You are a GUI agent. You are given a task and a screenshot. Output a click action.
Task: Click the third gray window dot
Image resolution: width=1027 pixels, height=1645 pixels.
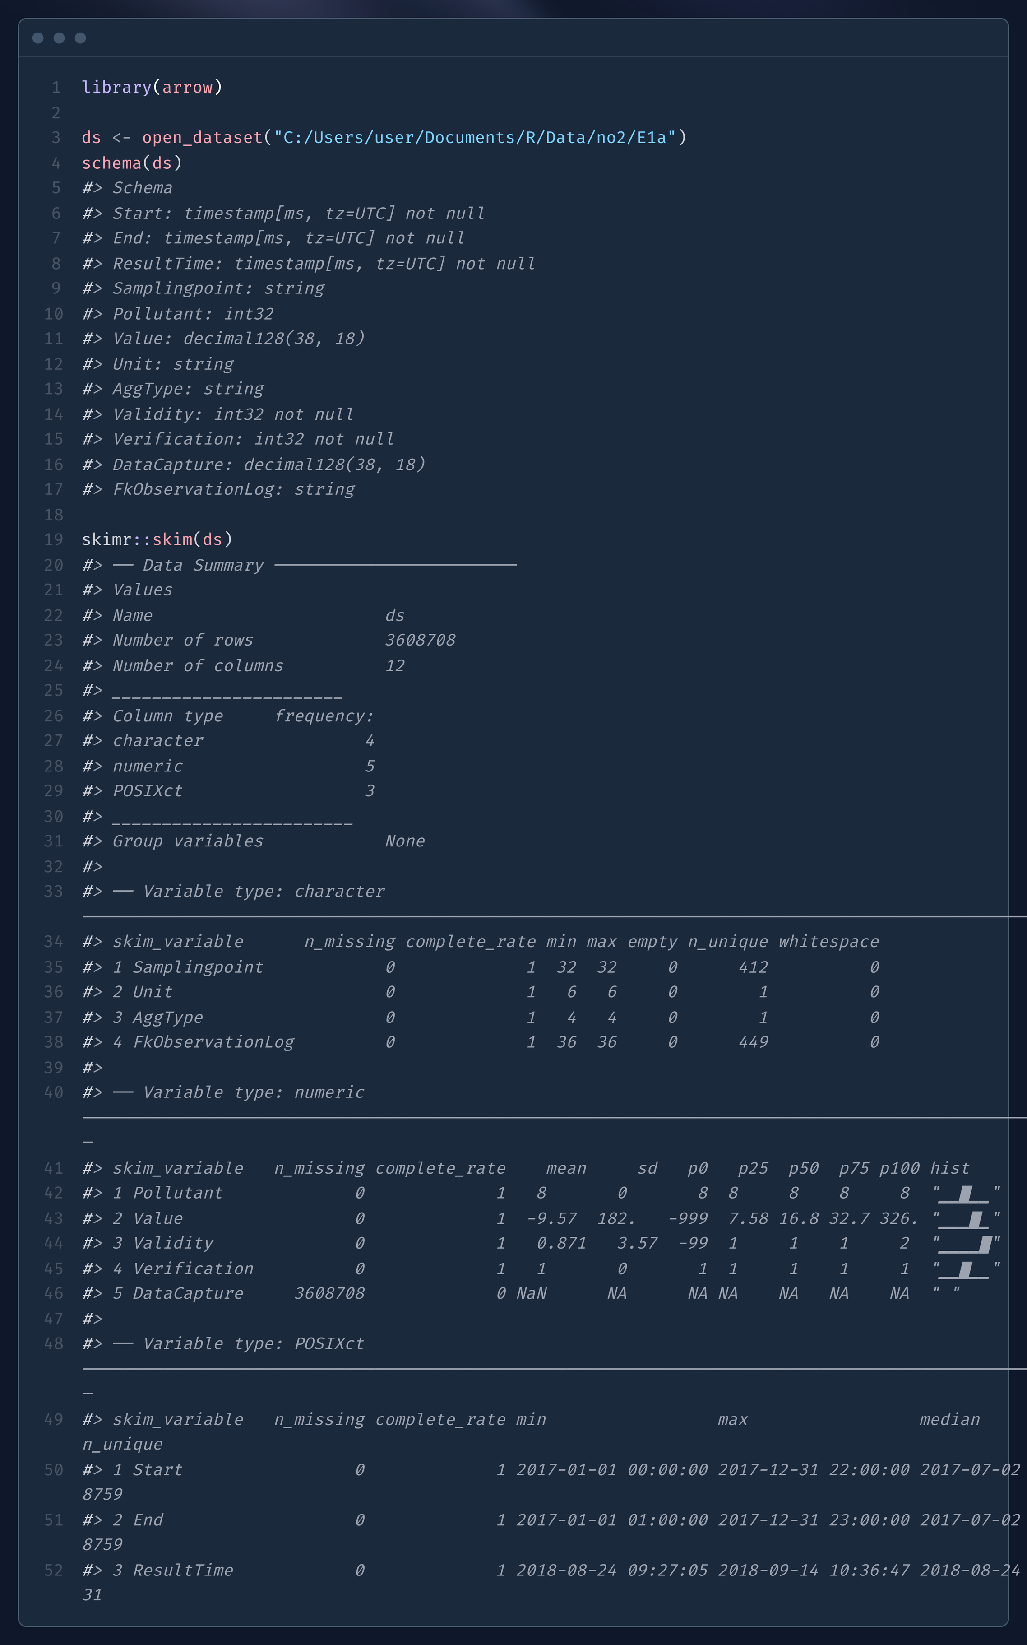click(80, 38)
